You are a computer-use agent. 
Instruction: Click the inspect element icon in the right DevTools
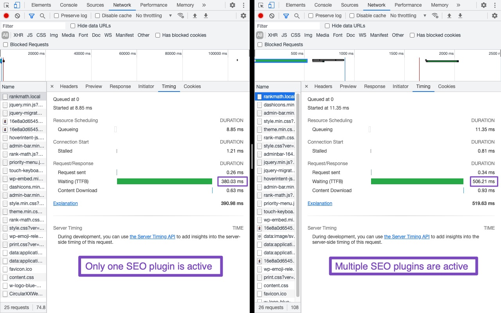click(261, 5)
